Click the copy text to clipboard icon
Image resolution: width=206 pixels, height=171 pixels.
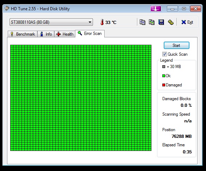[x=142, y=22]
